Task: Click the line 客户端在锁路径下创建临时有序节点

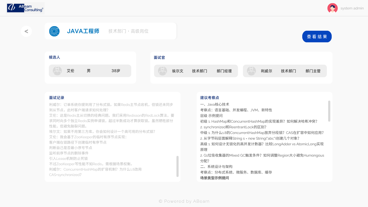Action: coord(78,142)
